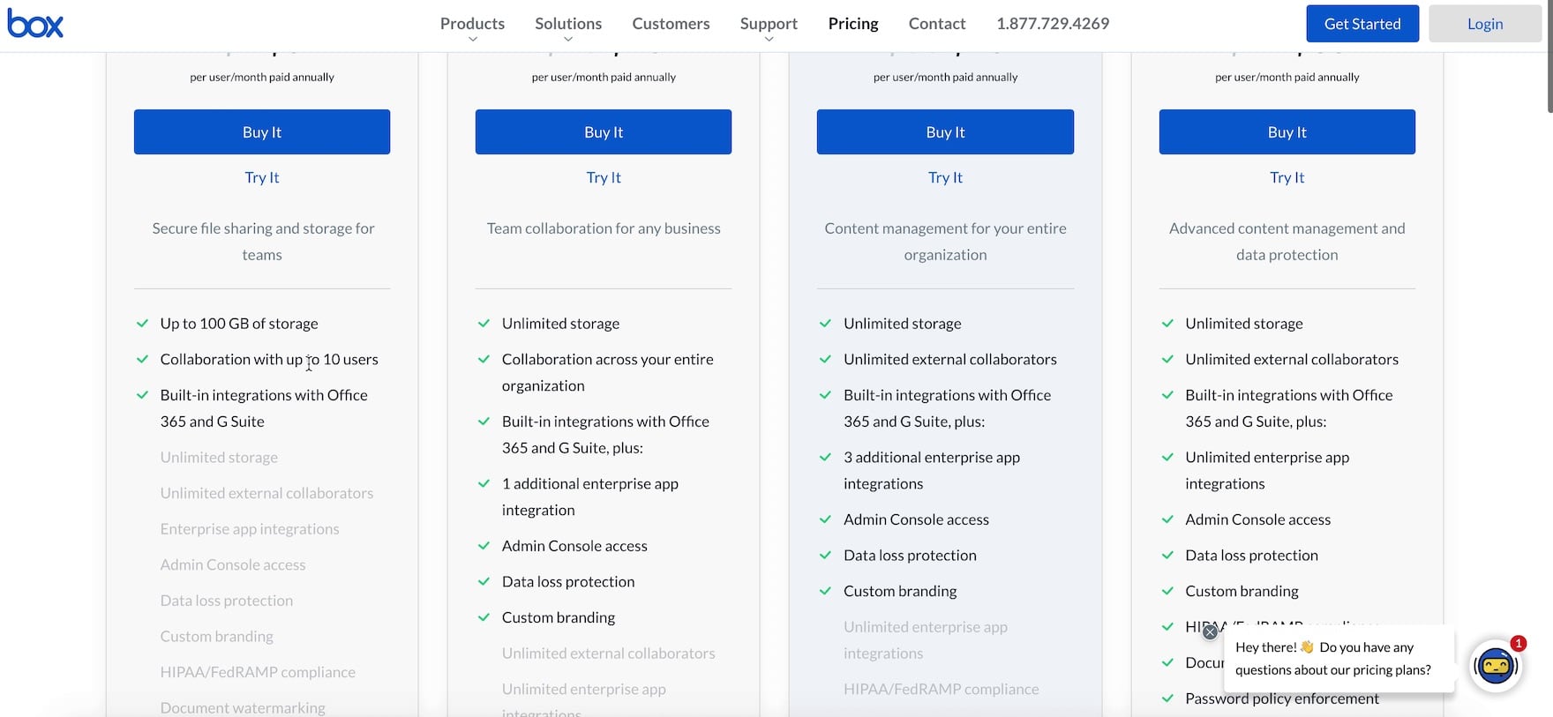The width and height of the screenshot is (1553, 717).
Task: Click checkmark next to 'Password policy enforcement'
Action: (x=1167, y=698)
